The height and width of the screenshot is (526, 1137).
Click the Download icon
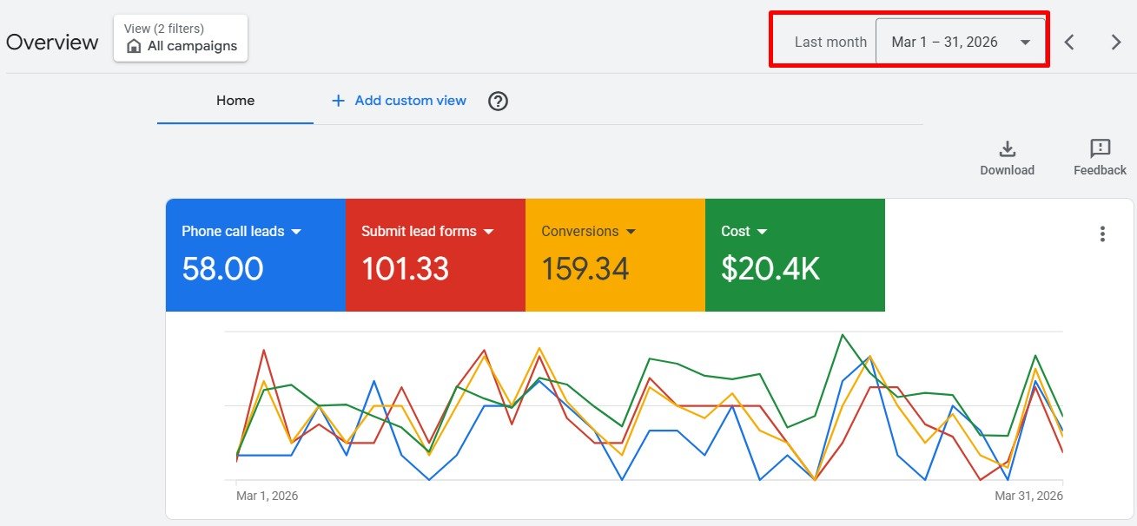tap(1008, 149)
